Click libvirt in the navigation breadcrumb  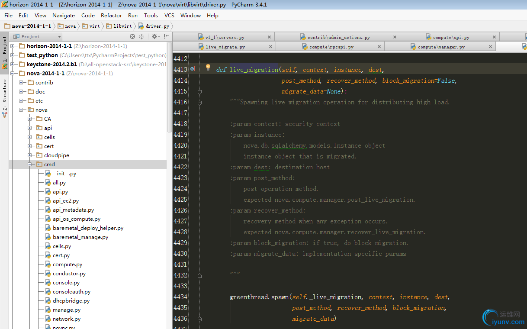122,26
